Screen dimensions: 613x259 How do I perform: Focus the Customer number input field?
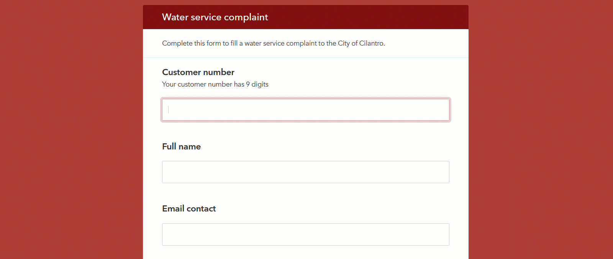click(305, 110)
